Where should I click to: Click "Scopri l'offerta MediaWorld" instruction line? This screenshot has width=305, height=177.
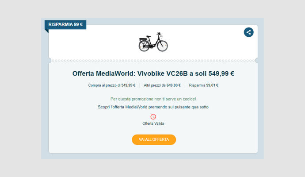[153, 107]
